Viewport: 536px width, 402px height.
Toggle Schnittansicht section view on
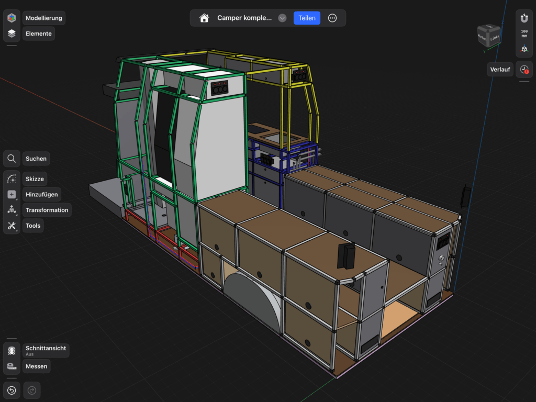coord(12,350)
